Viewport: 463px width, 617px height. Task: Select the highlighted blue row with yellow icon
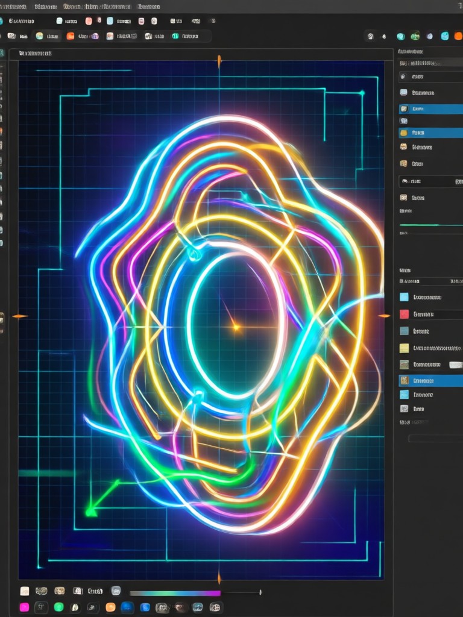tap(430, 133)
